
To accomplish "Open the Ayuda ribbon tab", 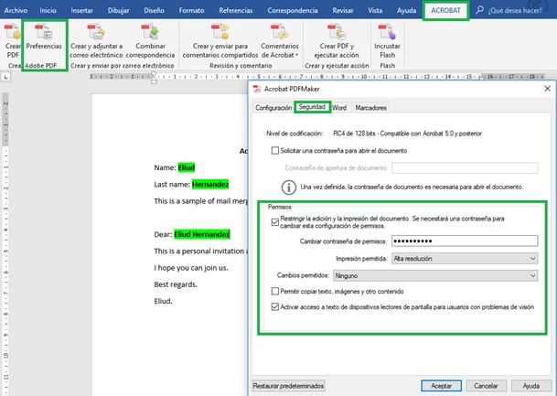I will click(x=406, y=10).
